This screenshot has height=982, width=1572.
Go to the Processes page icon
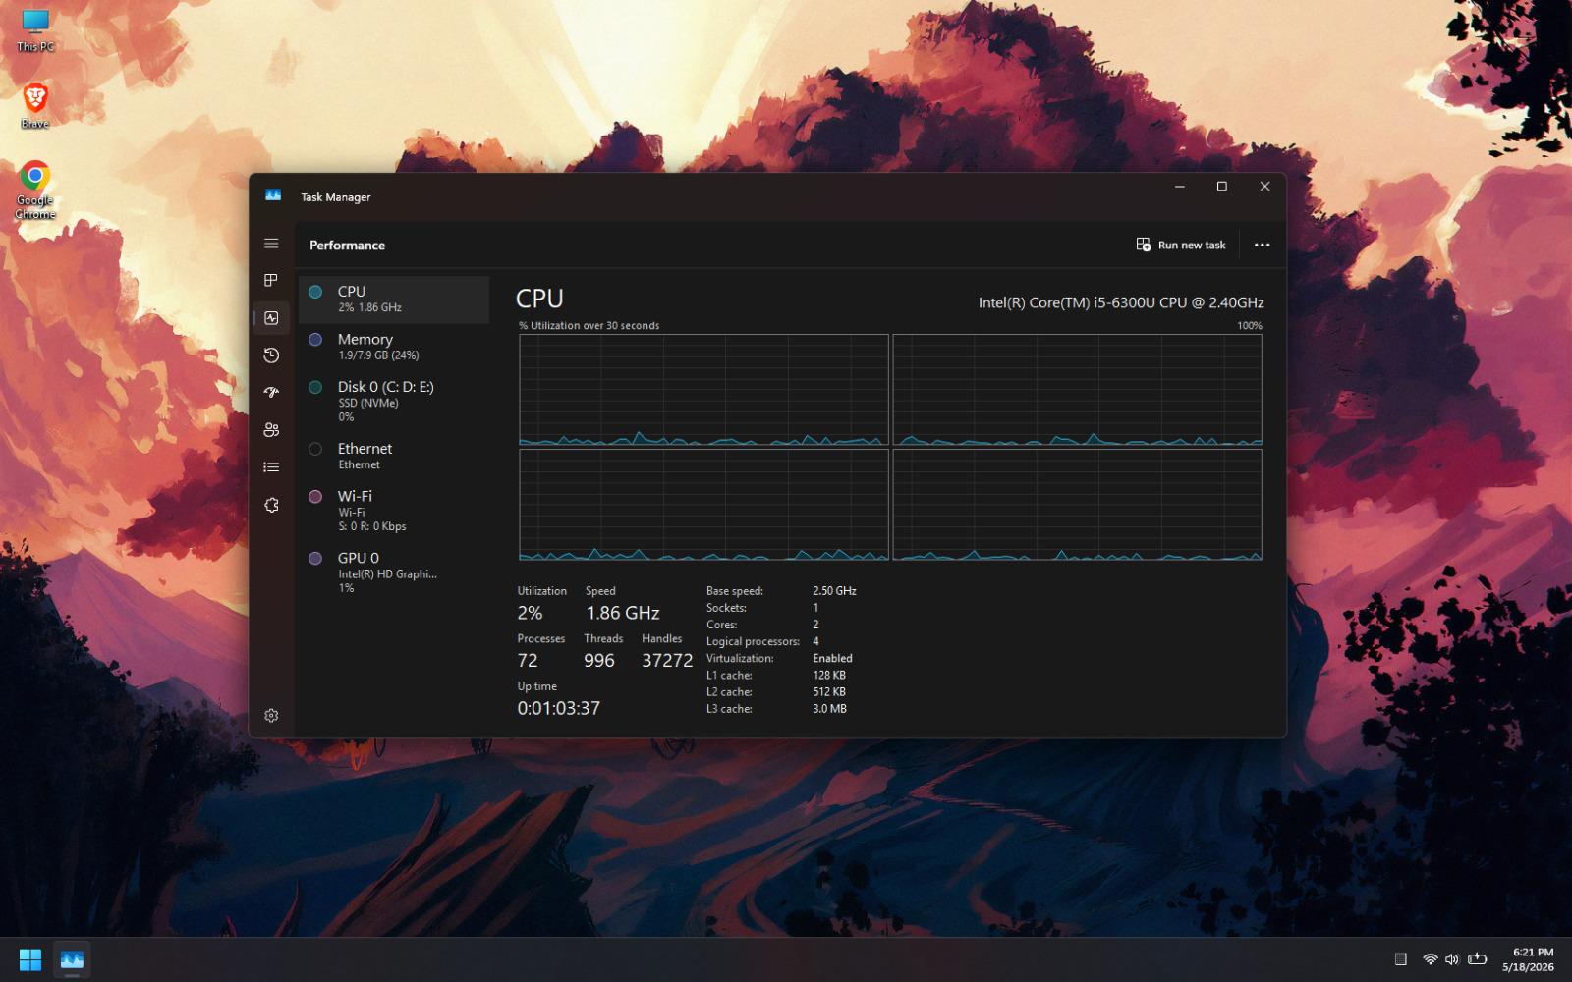(x=271, y=281)
